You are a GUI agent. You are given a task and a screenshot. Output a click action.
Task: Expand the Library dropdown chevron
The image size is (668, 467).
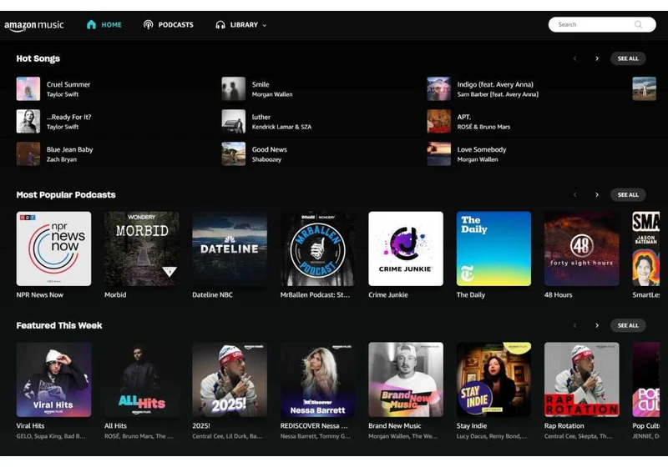pyautogui.click(x=265, y=25)
